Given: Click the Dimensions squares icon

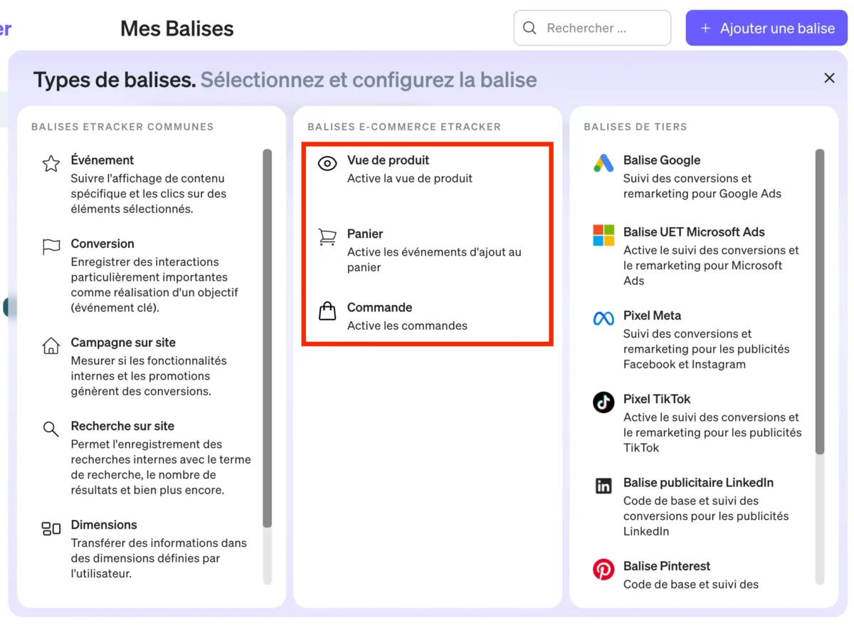Looking at the screenshot, I should 51,528.
